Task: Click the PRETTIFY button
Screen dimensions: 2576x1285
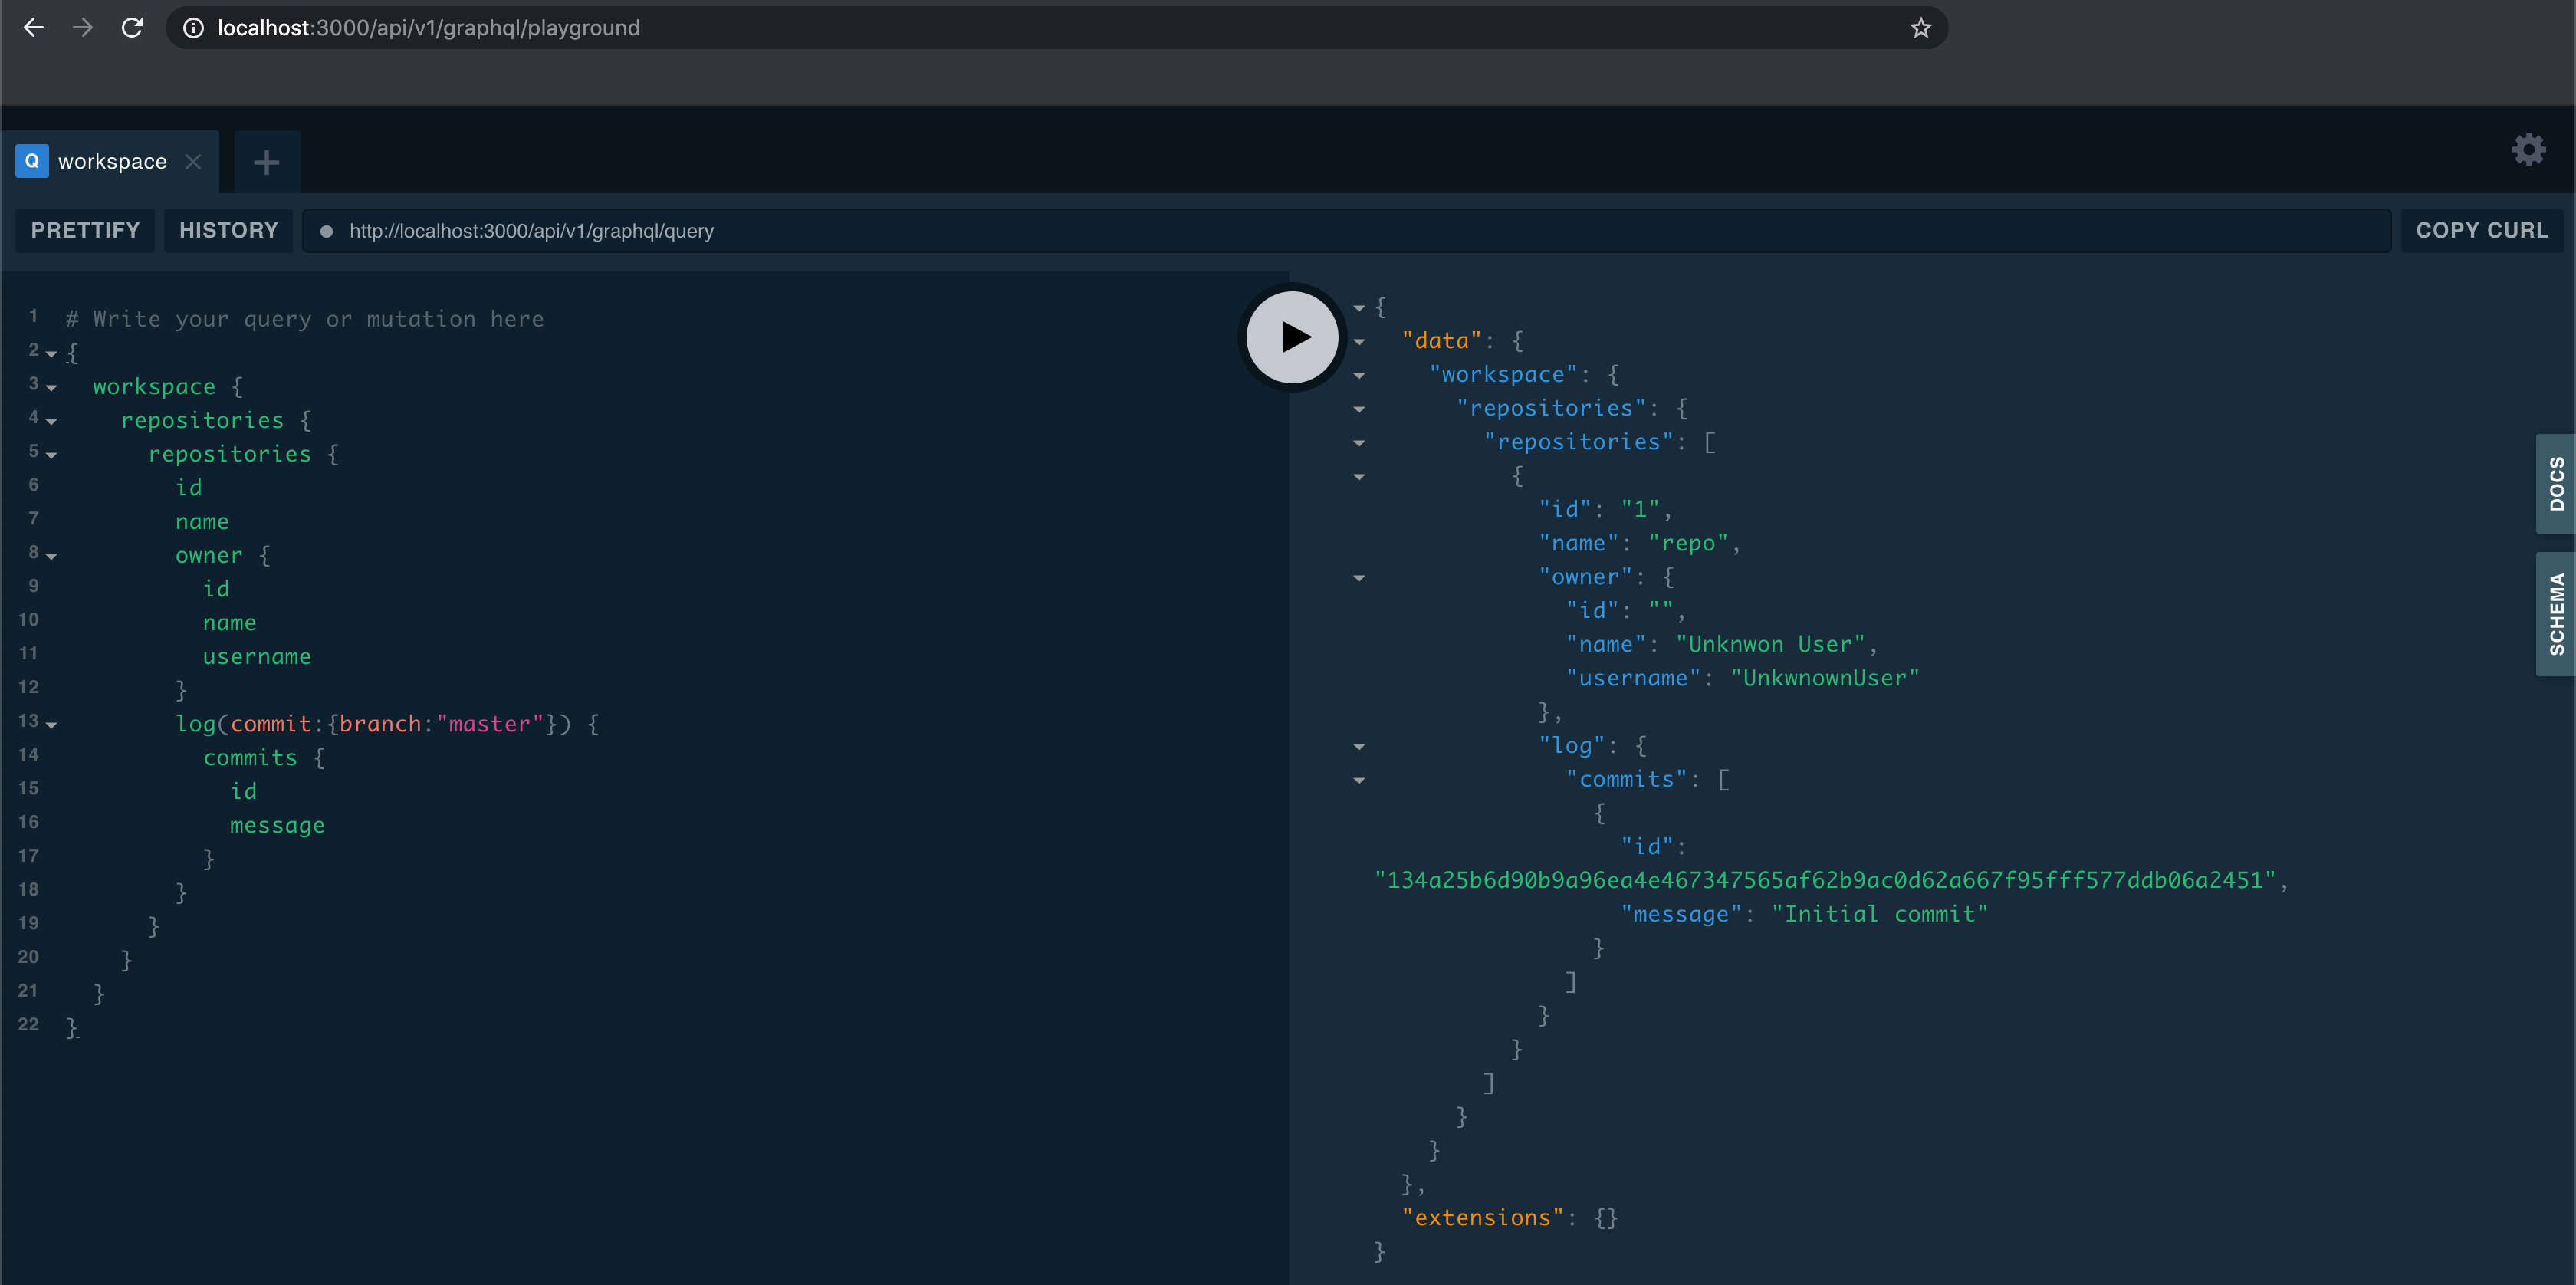Action: [85, 231]
